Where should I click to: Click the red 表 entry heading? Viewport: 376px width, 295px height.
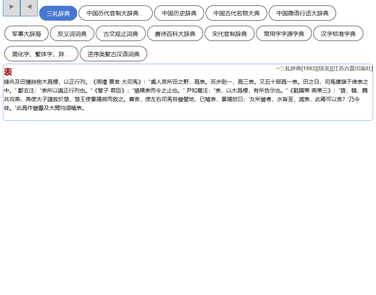[x=8, y=72]
